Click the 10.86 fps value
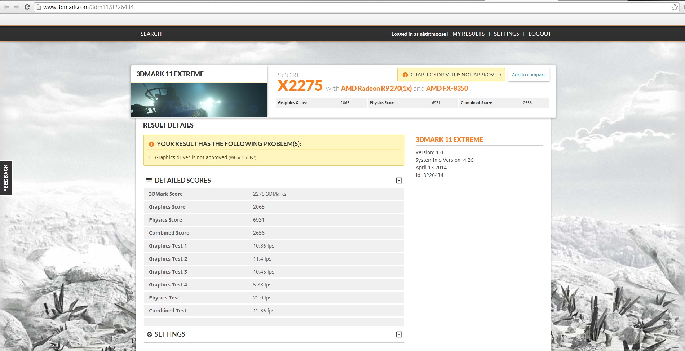Viewport: 685px width, 351px height. click(264, 246)
